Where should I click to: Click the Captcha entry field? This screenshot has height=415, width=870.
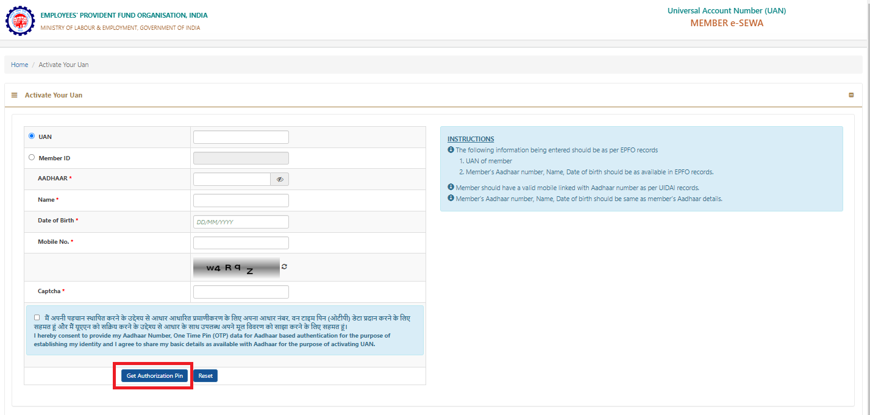point(241,292)
